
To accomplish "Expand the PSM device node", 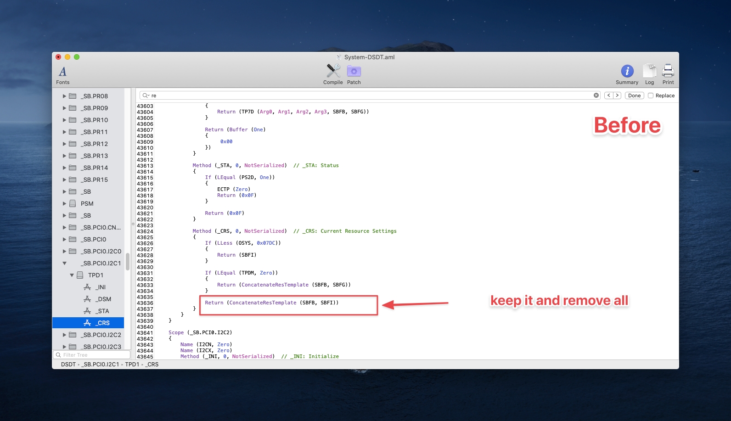I will pos(65,204).
